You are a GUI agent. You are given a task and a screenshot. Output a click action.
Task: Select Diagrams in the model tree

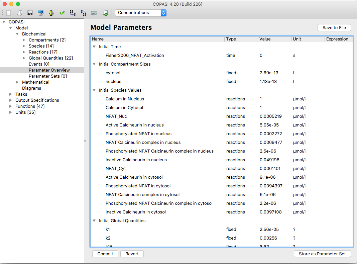pos(32,88)
